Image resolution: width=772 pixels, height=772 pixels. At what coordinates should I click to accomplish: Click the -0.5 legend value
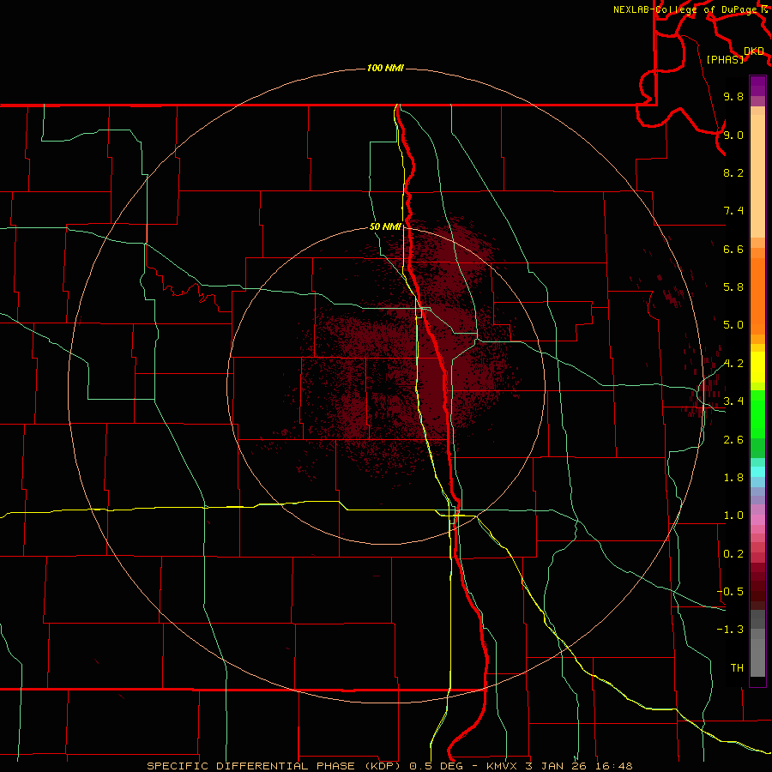(x=730, y=592)
